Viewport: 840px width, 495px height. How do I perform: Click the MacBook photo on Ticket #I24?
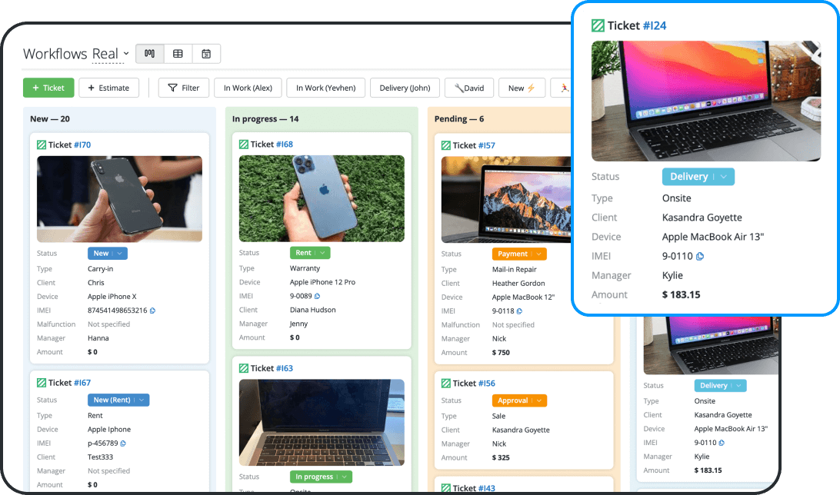click(705, 101)
